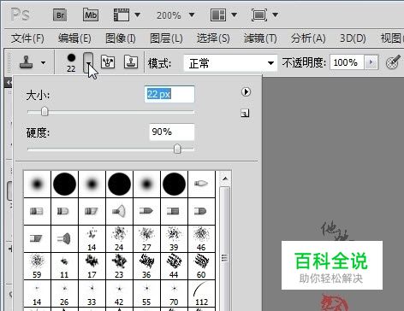The image size is (404, 311).
Task: Select the star brush labeled 70
Action: 174,293
